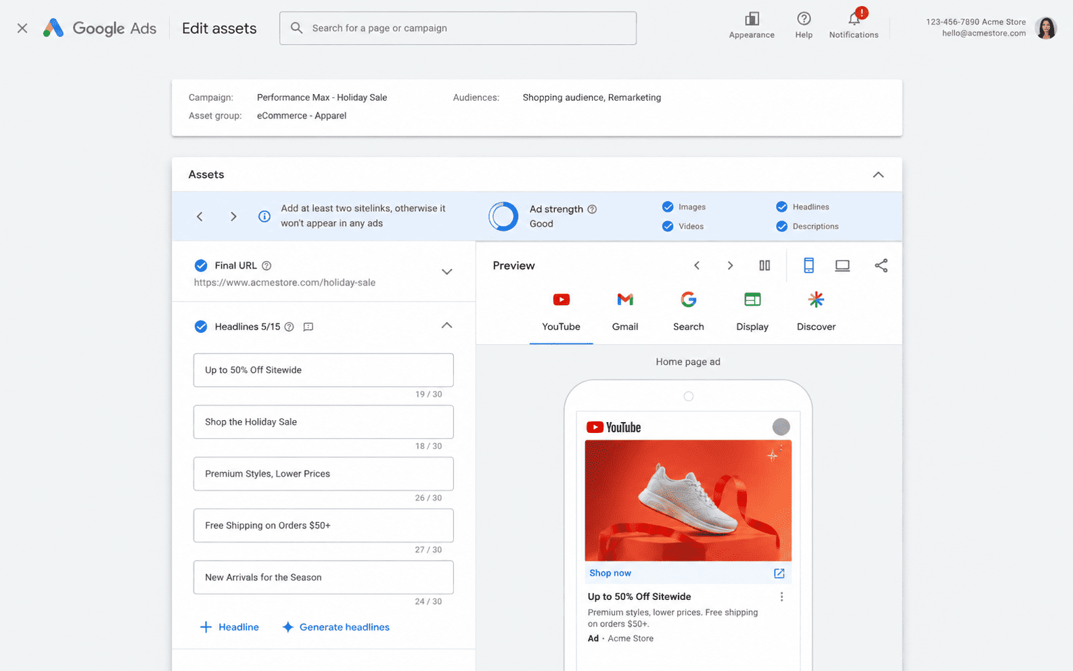Edit the 'Up to 50% Off Sitewide' headline
The image size is (1073, 671).
coord(323,370)
